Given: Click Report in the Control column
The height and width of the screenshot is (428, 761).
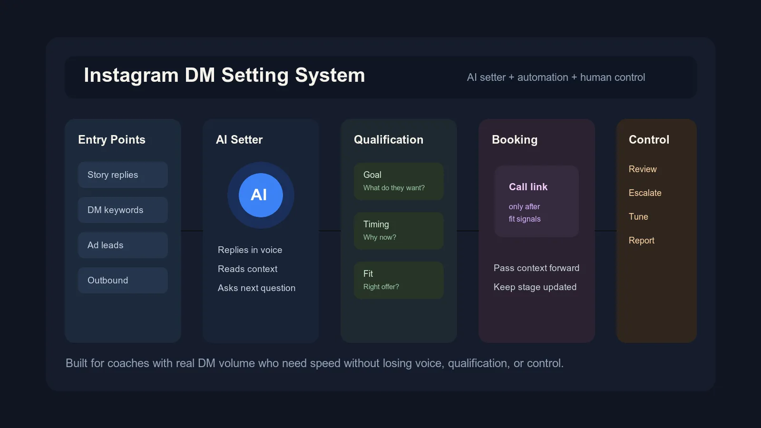Looking at the screenshot, I should pos(642,241).
